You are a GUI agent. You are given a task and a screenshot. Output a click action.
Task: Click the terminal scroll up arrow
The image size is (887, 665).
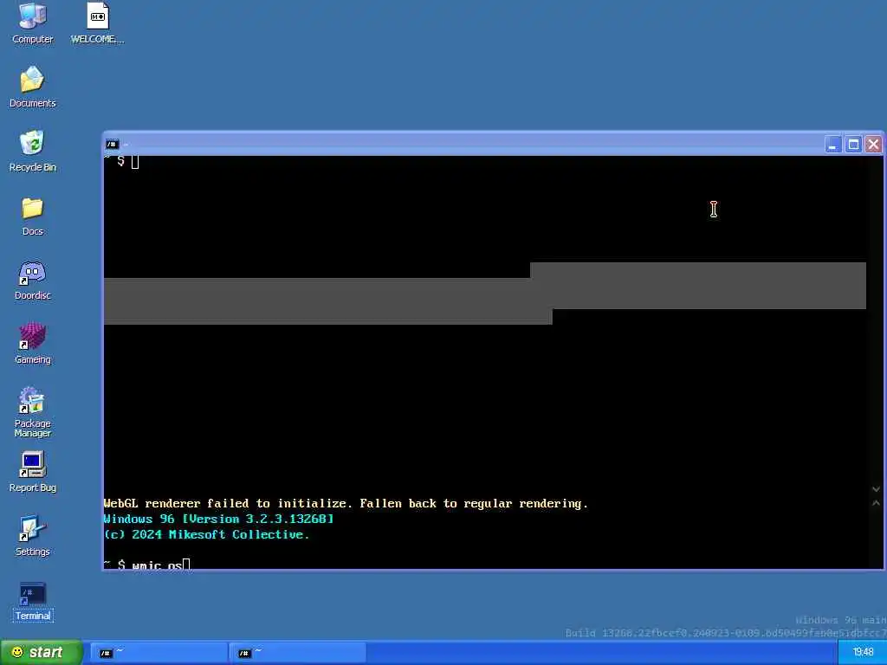click(x=876, y=503)
